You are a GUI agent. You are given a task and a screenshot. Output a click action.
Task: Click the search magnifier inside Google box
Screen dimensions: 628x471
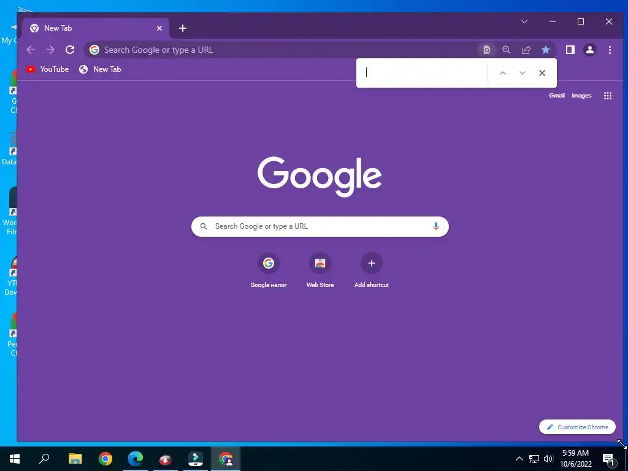tap(204, 226)
